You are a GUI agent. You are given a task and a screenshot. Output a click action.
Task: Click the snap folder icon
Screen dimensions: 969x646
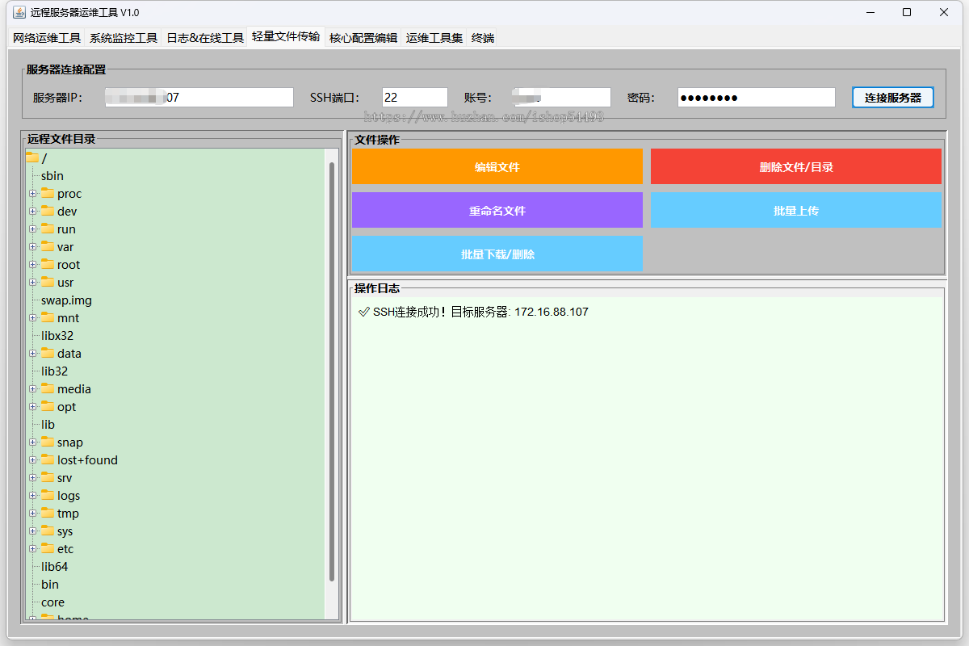[x=48, y=442]
